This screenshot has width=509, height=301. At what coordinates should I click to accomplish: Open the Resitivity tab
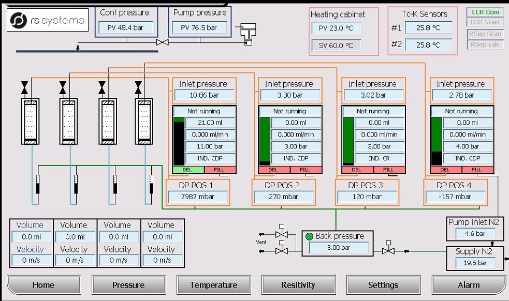point(298,285)
